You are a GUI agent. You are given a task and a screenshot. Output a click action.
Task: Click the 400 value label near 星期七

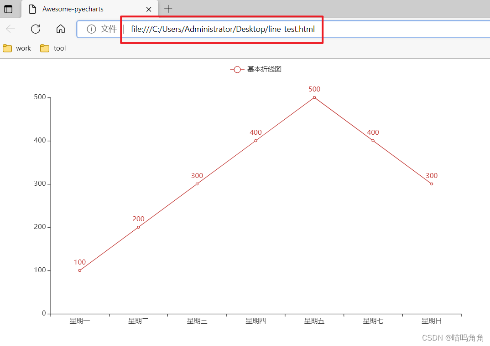(x=372, y=132)
